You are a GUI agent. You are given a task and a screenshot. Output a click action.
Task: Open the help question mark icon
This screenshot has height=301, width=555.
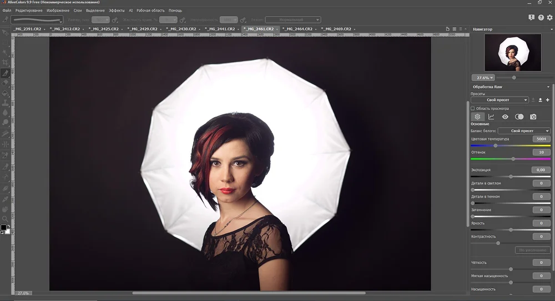[x=541, y=18]
